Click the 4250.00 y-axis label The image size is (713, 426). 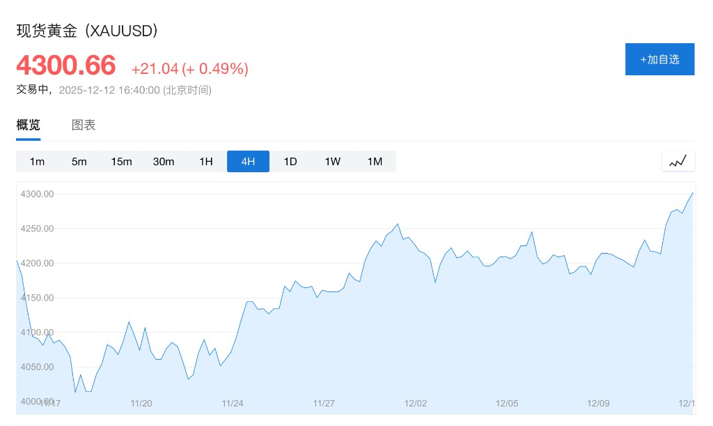tap(38, 229)
